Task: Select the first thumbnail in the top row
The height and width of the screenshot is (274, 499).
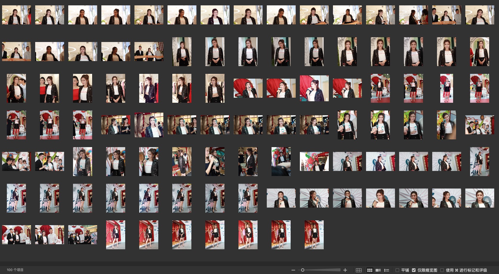Action: (x=16, y=15)
